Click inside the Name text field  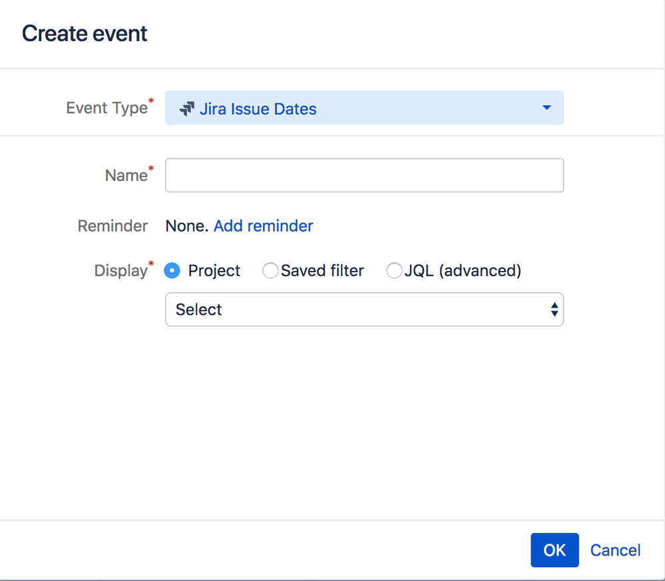(364, 175)
